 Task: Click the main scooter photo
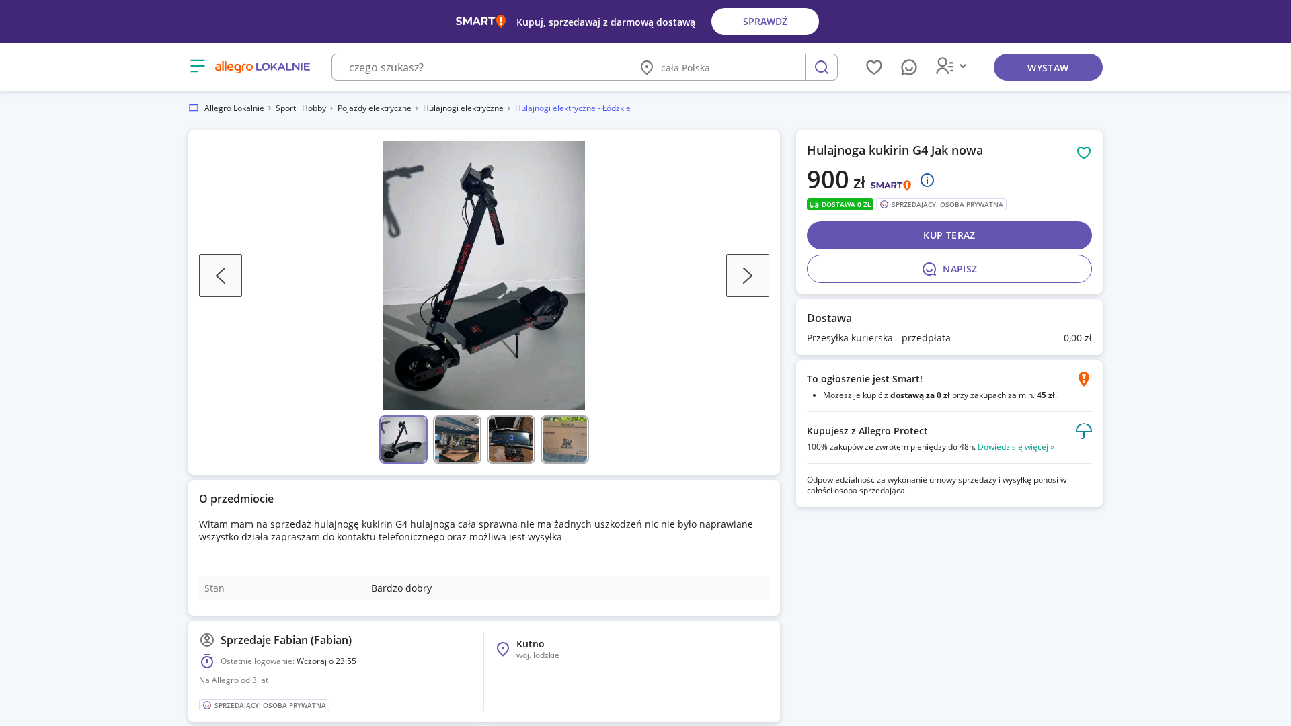[x=484, y=276]
